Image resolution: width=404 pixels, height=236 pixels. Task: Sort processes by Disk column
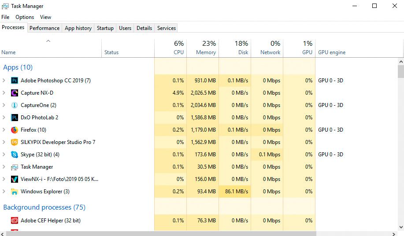tap(235, 48)
